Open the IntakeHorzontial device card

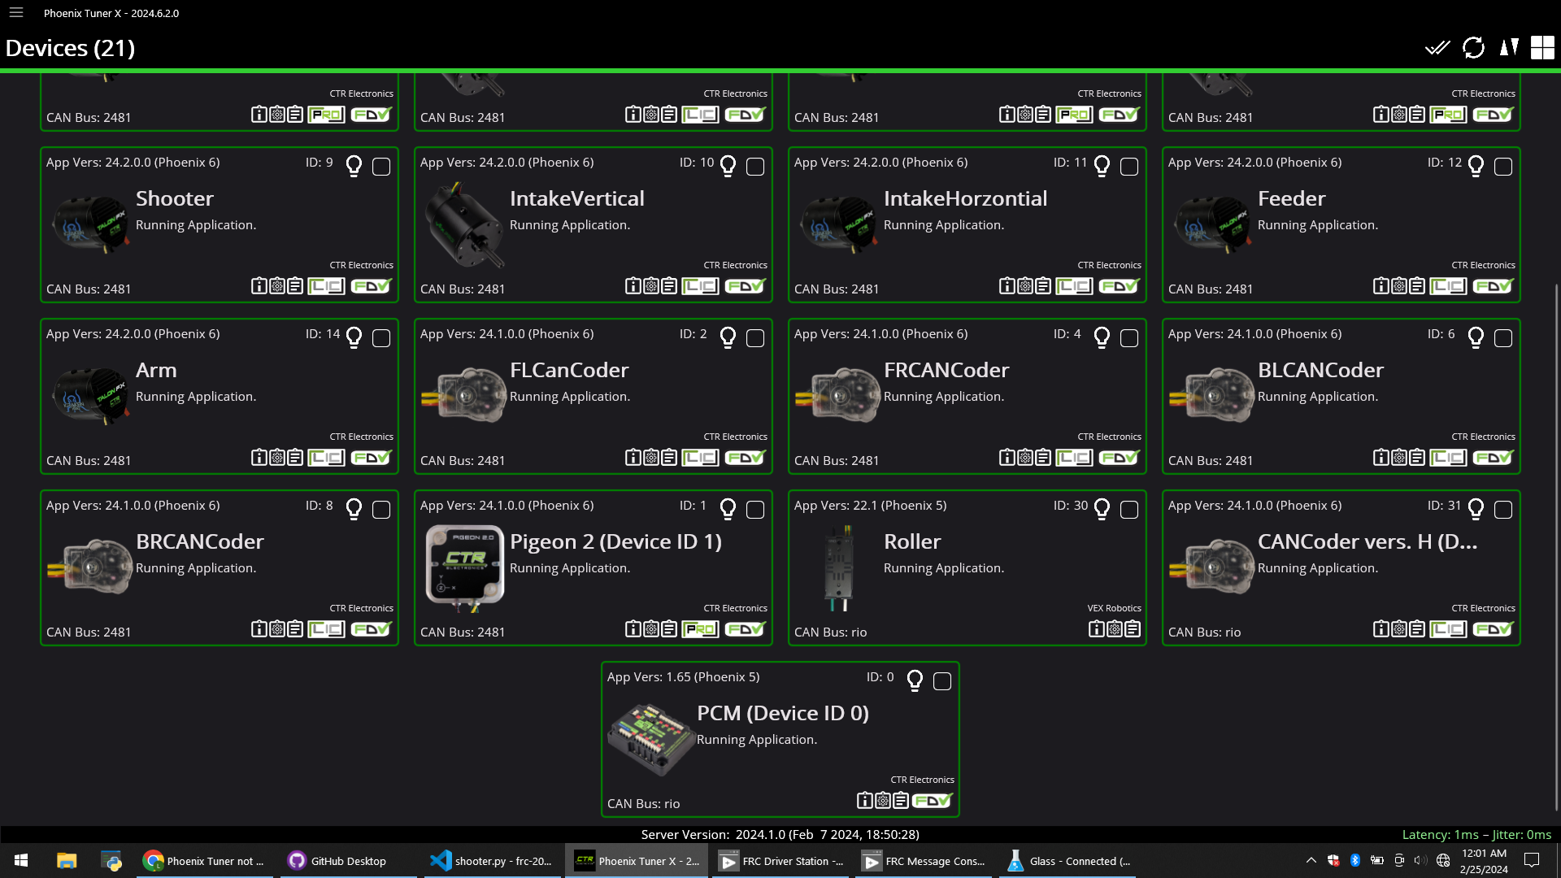967,225
